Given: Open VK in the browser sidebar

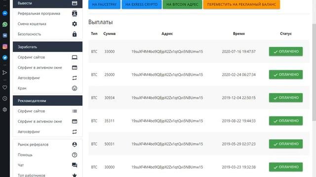Looking at the screenshot, I should coord(5,35).
